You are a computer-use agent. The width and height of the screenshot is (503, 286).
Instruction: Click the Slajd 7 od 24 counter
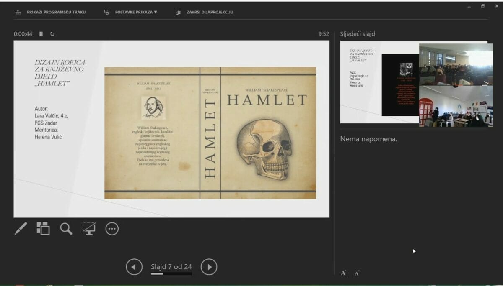pyautogui.click(x=171, y=266)
